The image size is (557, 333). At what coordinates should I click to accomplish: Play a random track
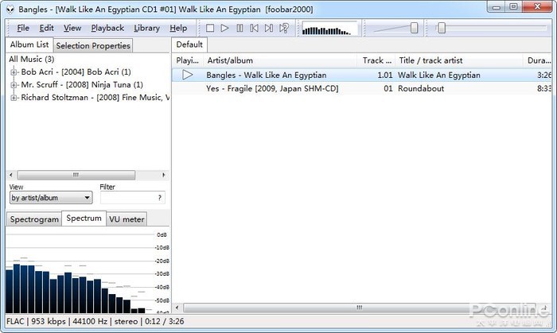(284, 28)
